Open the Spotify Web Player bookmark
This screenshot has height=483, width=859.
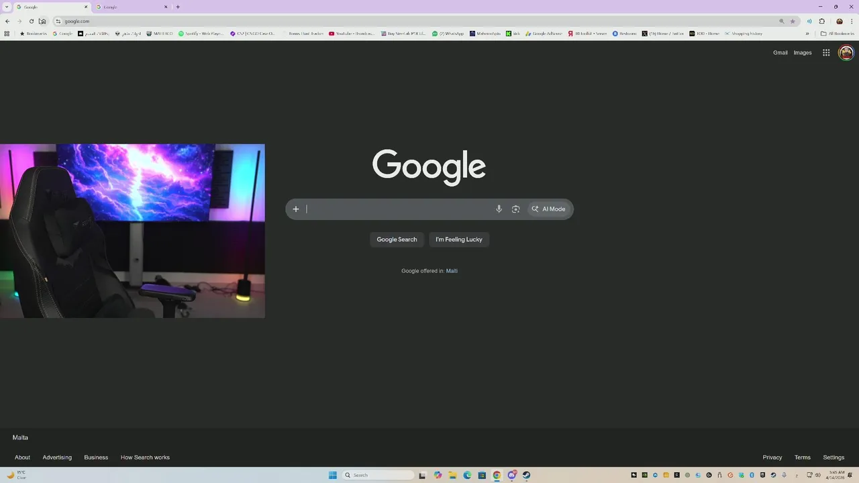click(201, 34)
